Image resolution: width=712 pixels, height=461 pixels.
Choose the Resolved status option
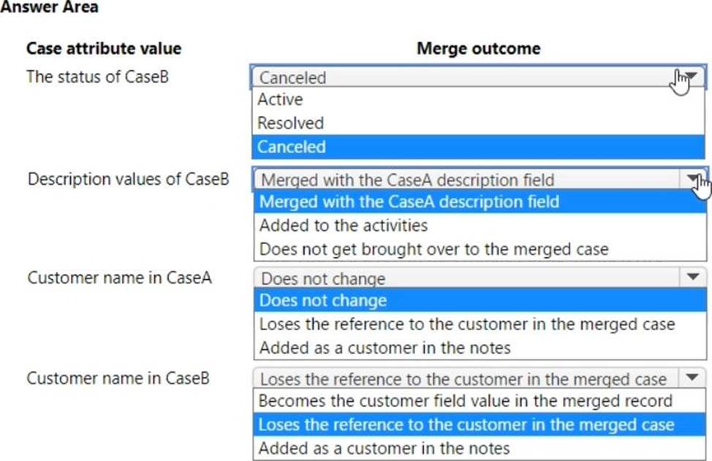tap(290, 123)
